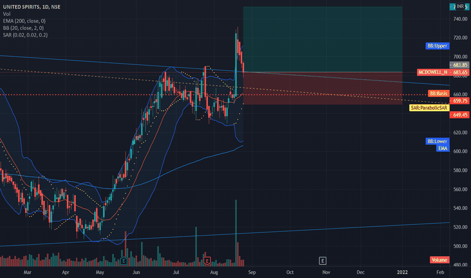Click the Oct label on time axis
Viewport: 471px width, 278px height.
pyautogui.click(x=290, y=272)
